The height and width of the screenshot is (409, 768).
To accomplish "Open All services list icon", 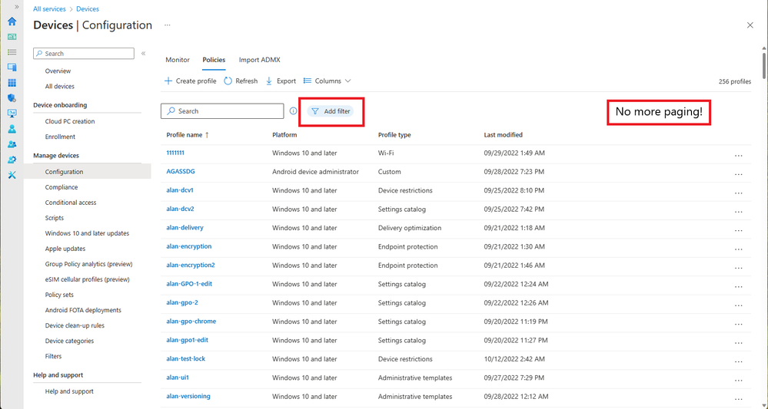I will (12, 52).
